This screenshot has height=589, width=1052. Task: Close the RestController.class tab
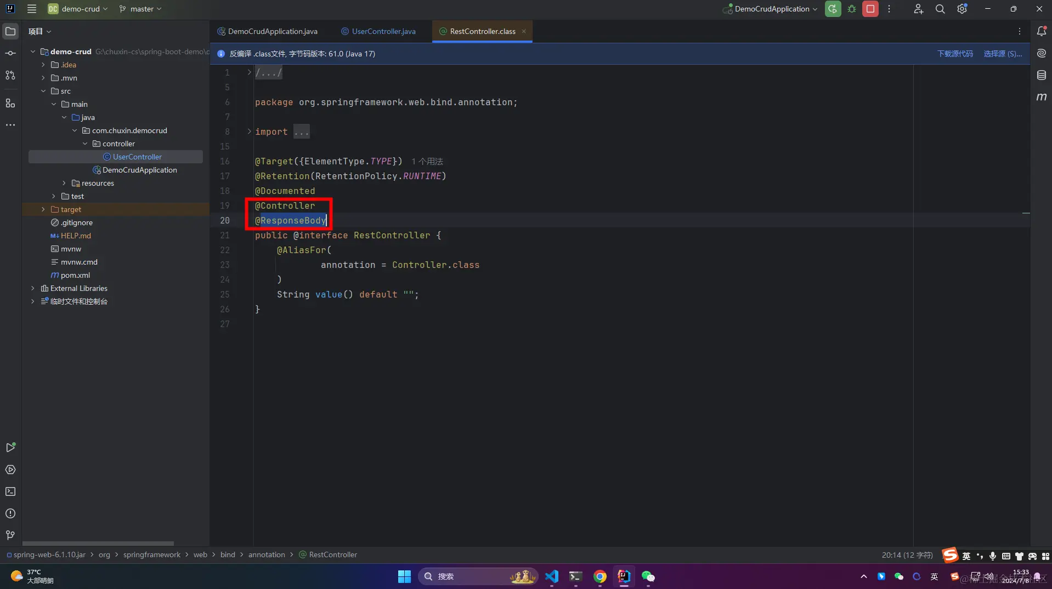[x=524, y=31]
